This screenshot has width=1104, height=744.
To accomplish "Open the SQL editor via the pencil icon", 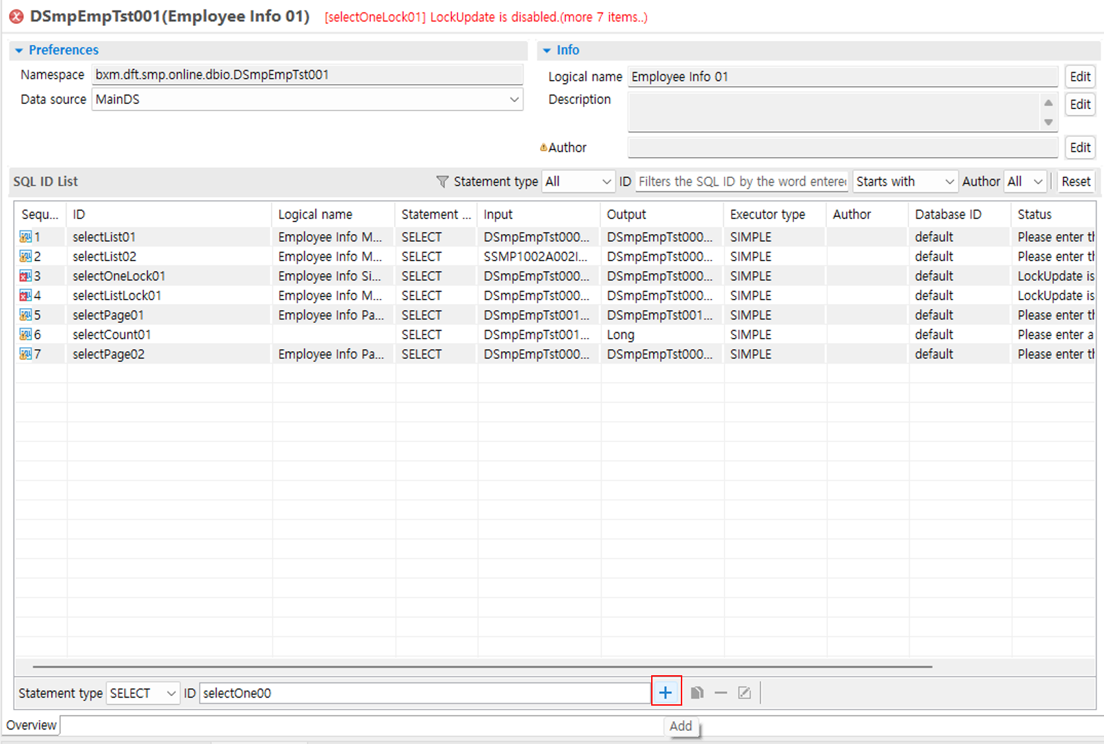I will pyautogui.click(x=744, y=692).
